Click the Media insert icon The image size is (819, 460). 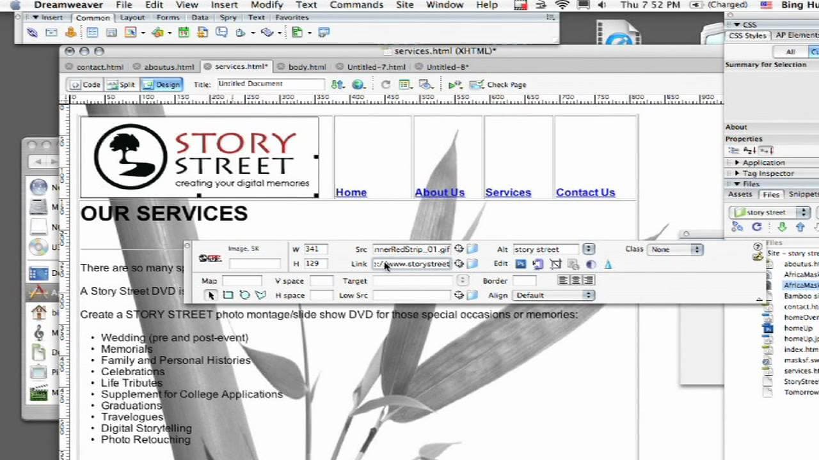click(x=157, y=33)
